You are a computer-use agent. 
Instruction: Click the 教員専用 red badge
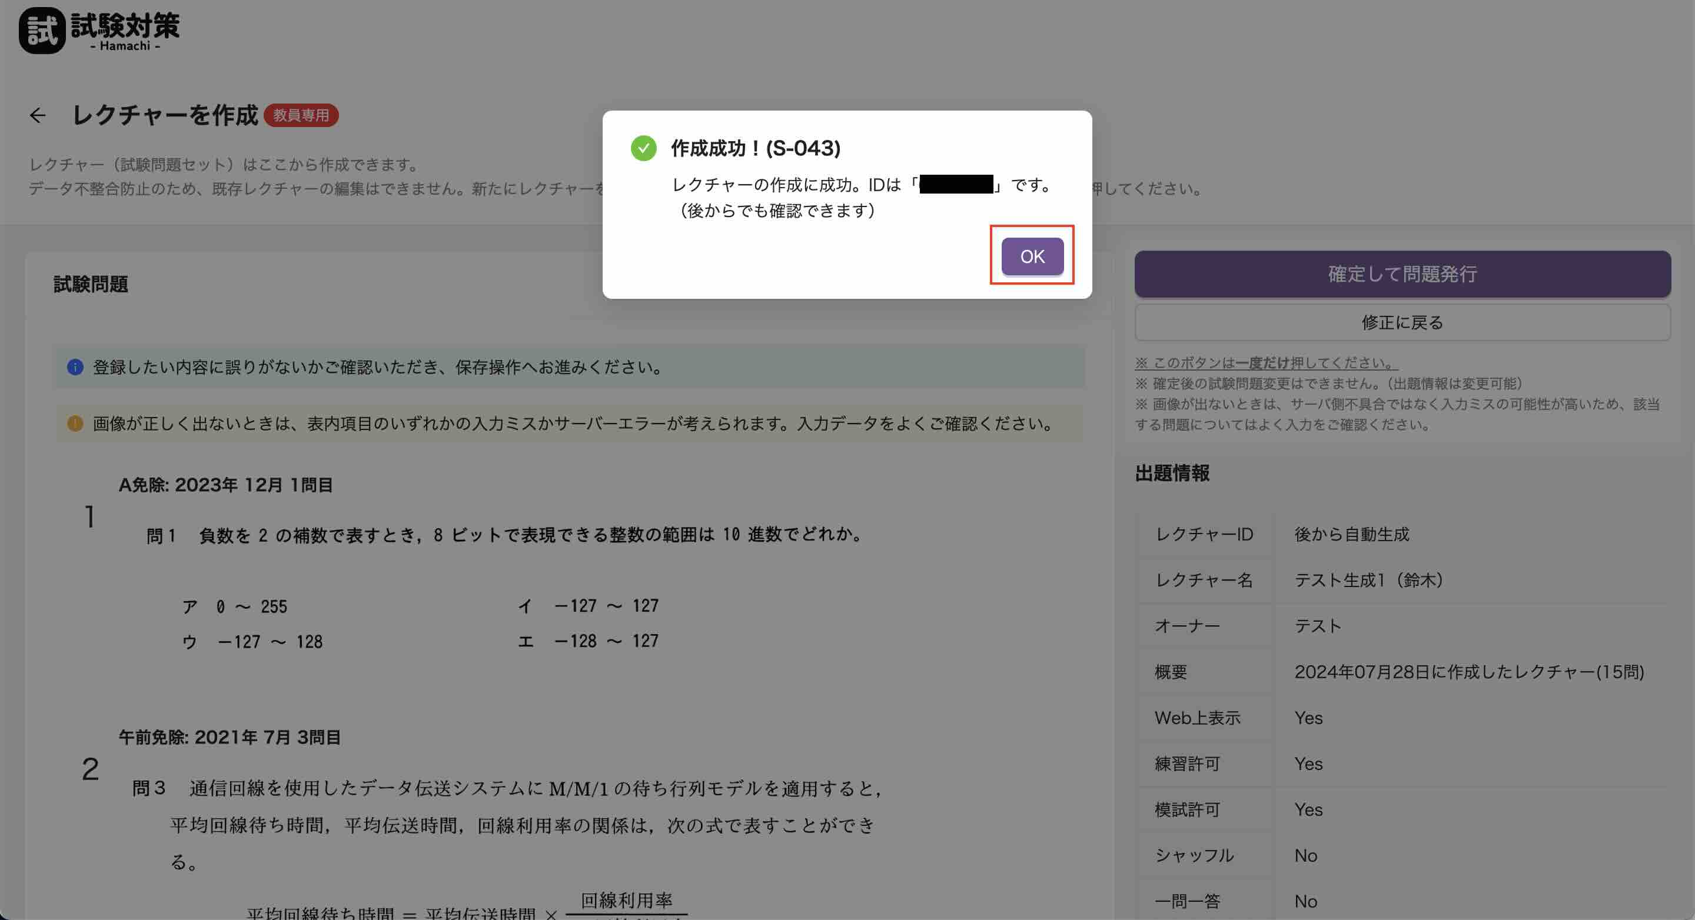tap(301, 115)
